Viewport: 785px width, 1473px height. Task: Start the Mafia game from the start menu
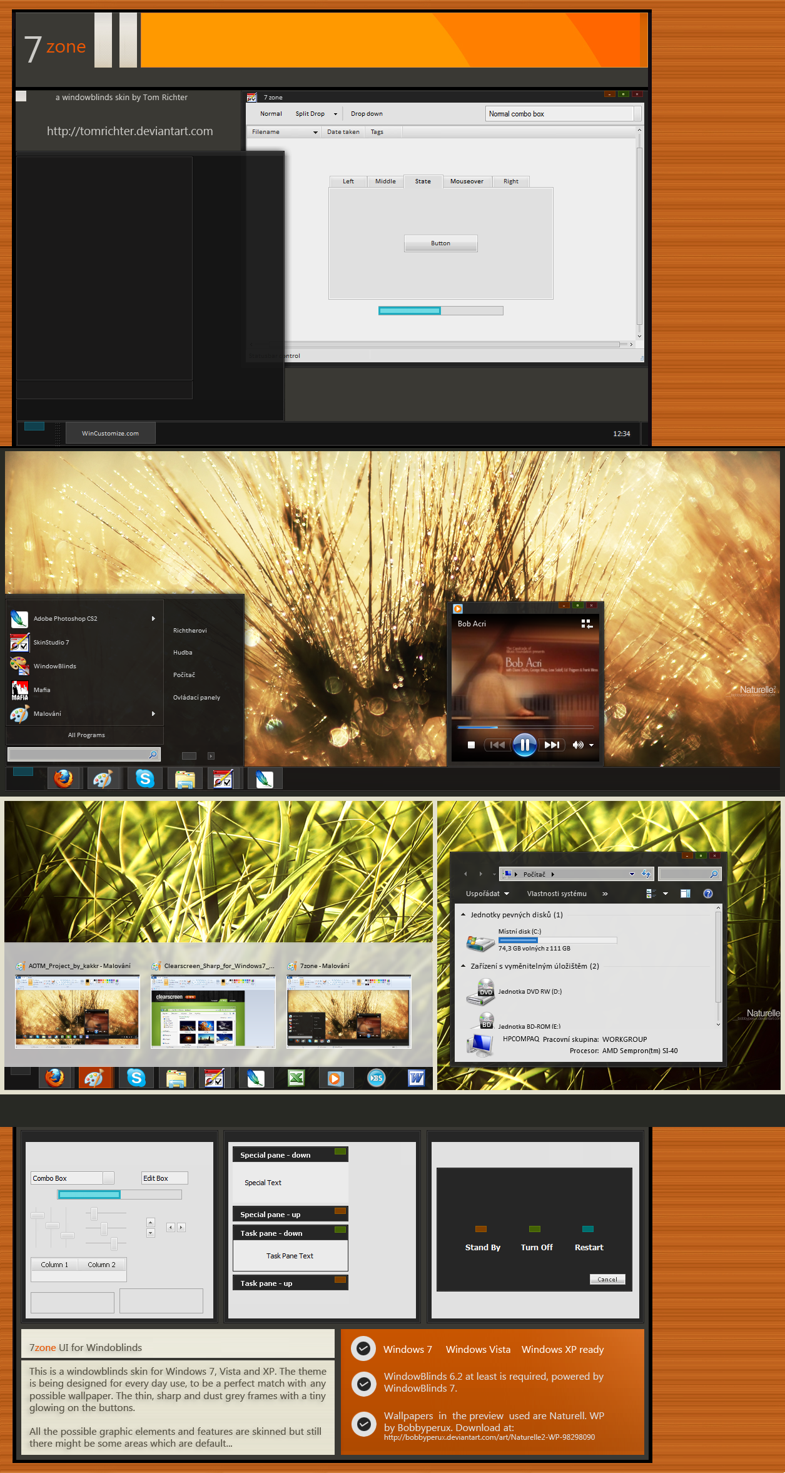pyautogui.click(x=84, y=690)
